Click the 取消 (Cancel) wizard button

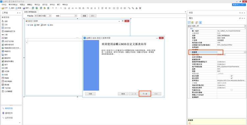tap(123, 94)
